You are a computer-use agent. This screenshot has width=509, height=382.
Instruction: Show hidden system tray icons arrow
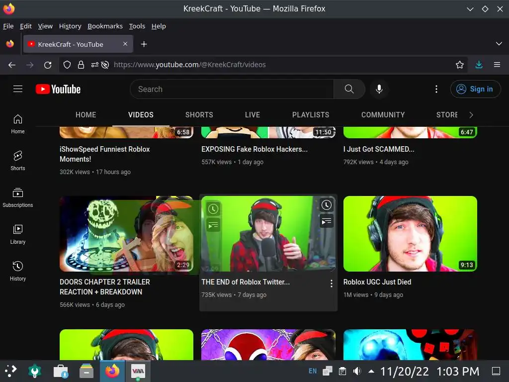tap(371, 371)
